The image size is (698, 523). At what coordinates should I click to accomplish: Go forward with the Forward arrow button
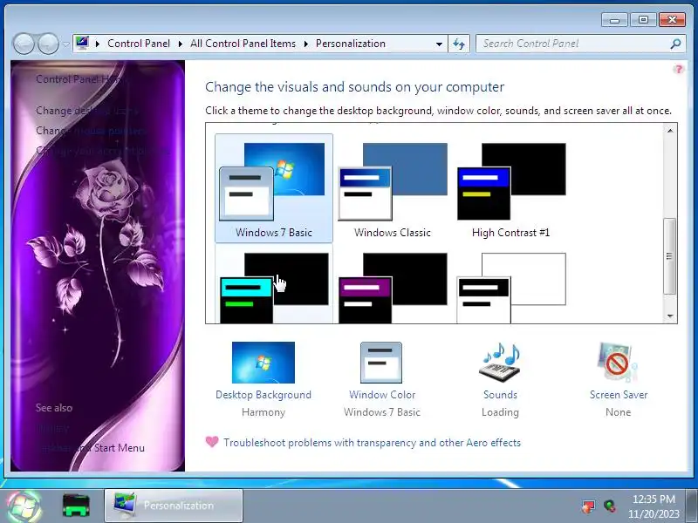point(48,44)
